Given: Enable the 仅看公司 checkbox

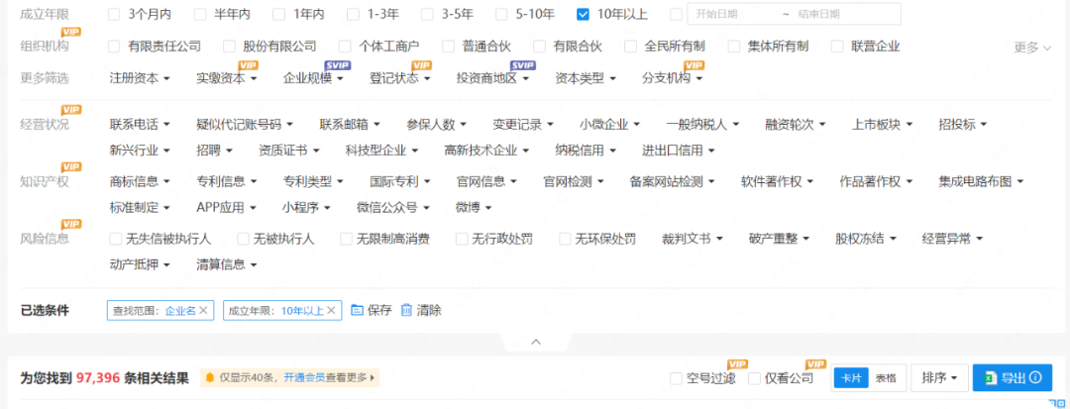Looking at the screenshot, I should [x=754, y=378].
